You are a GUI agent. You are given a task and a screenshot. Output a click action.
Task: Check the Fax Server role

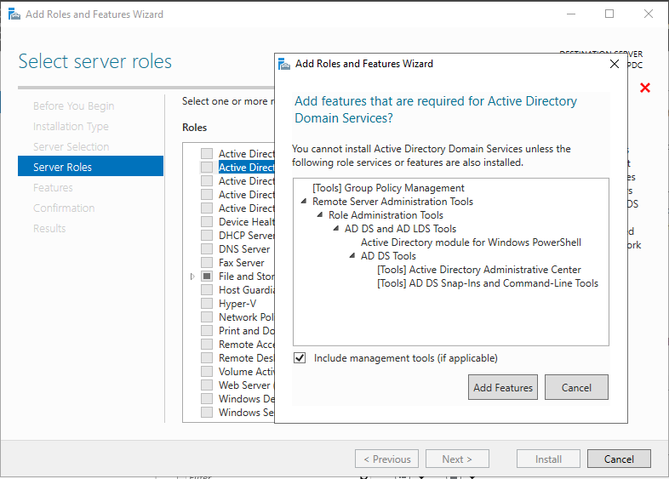click(207, 263)
